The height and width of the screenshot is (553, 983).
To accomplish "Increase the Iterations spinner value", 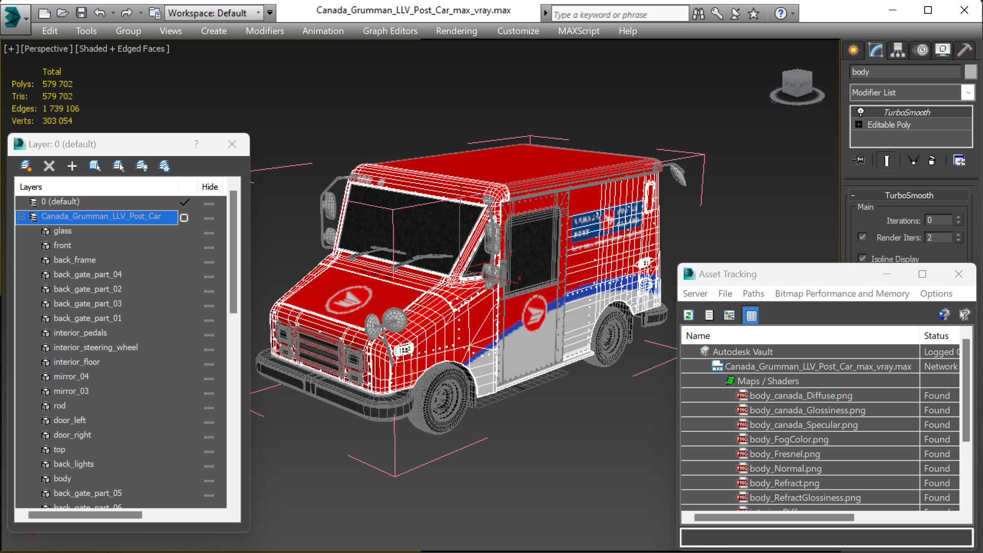I will click(x=958, y=218).
